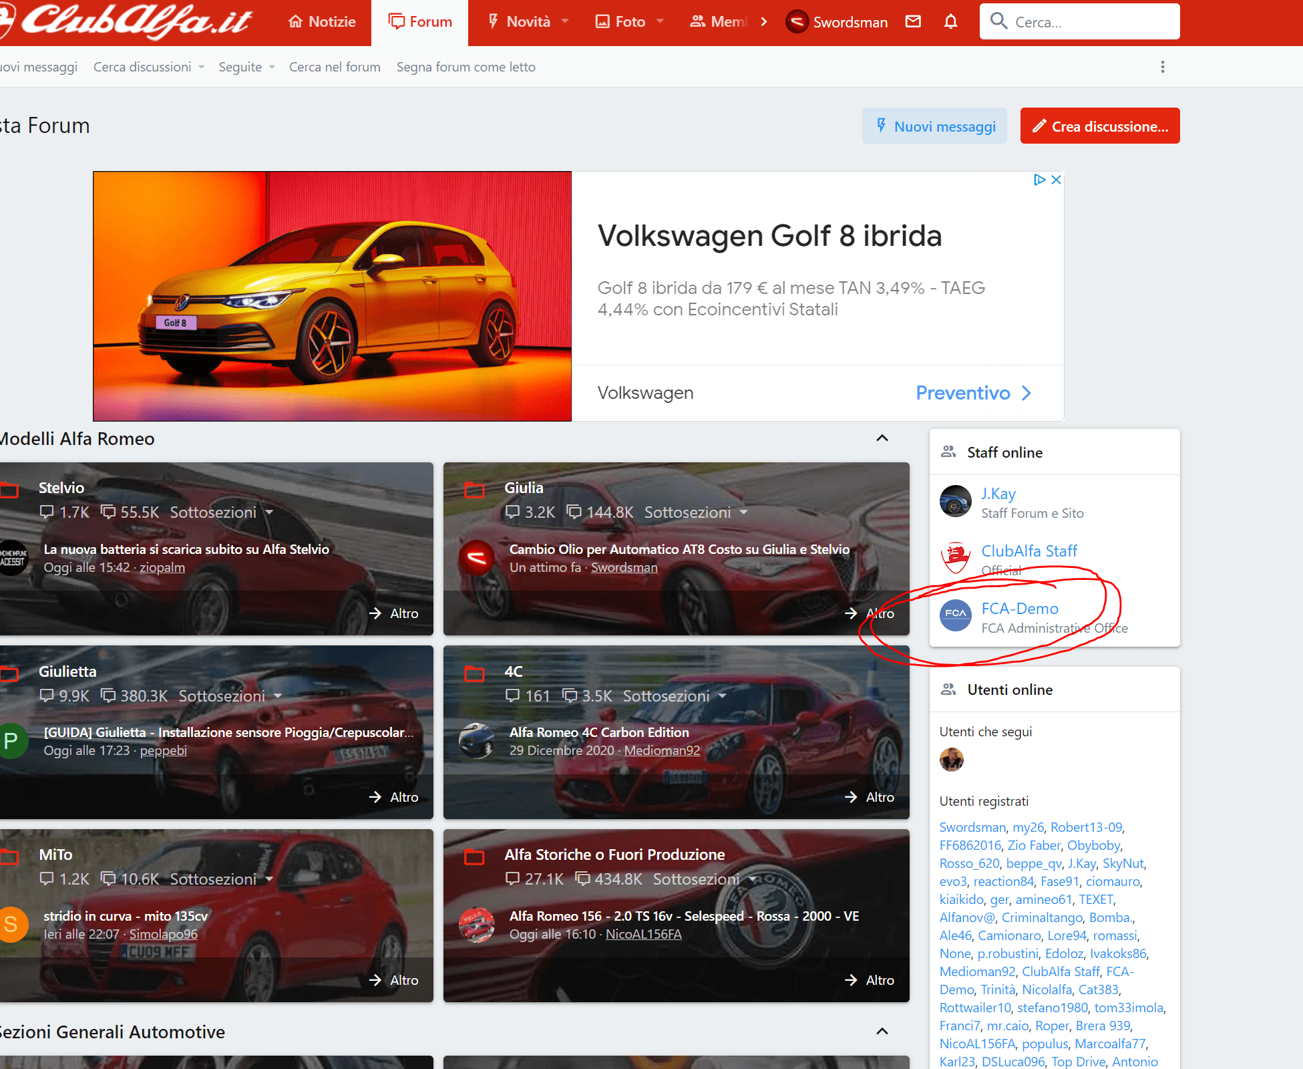The width and height of the screenshot is (1303, 1069).
Task: Click the peppebi avatar in Giulietta card
Action: 11,741
